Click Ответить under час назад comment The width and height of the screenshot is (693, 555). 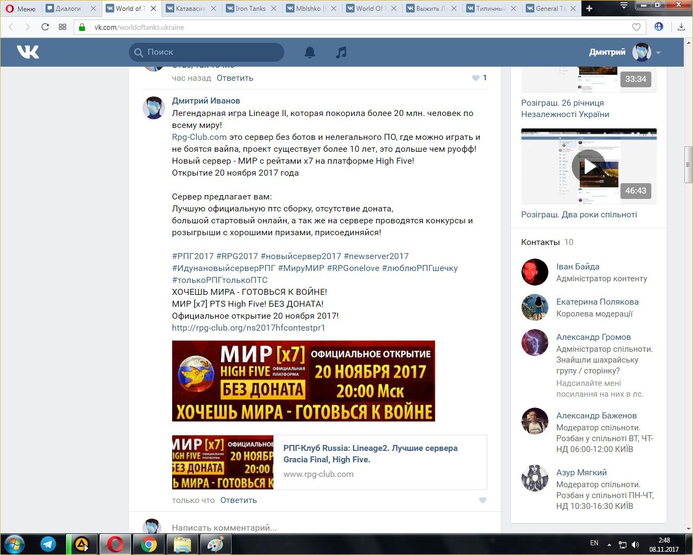pyautogui.click(x=235, y=78)
